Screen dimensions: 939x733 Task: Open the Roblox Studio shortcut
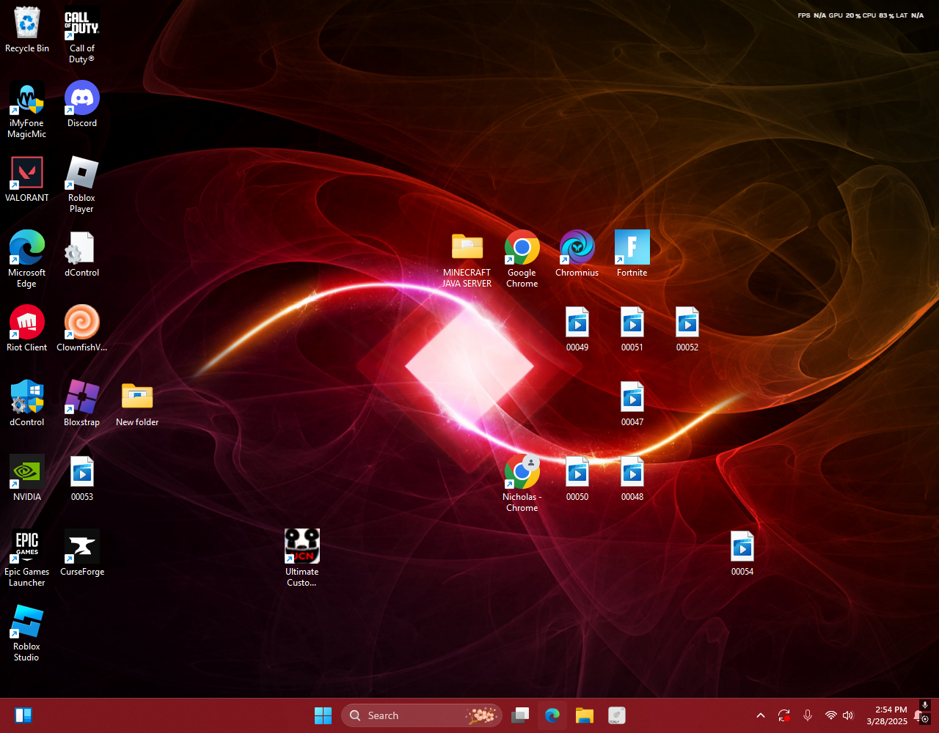coord(27,622)
